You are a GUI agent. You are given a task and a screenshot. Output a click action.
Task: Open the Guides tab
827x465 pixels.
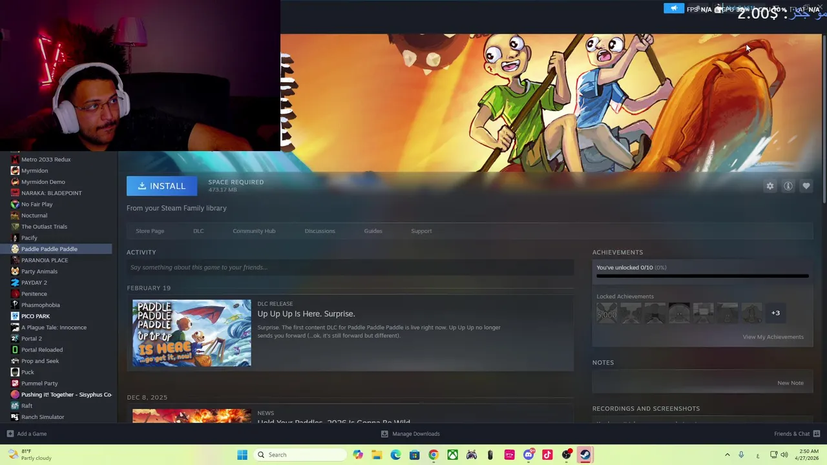(373, 231)
